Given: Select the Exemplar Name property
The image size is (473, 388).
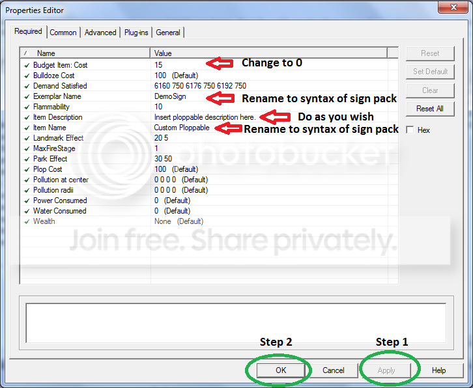Looking at the screenshot, I should (x=57, y=96).
